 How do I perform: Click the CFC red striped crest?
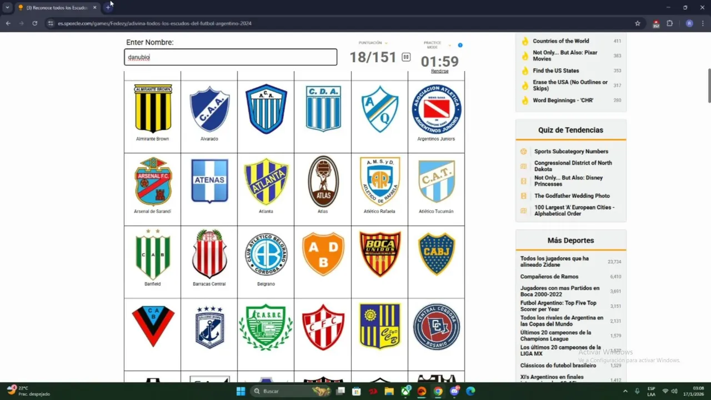point(323,327)
